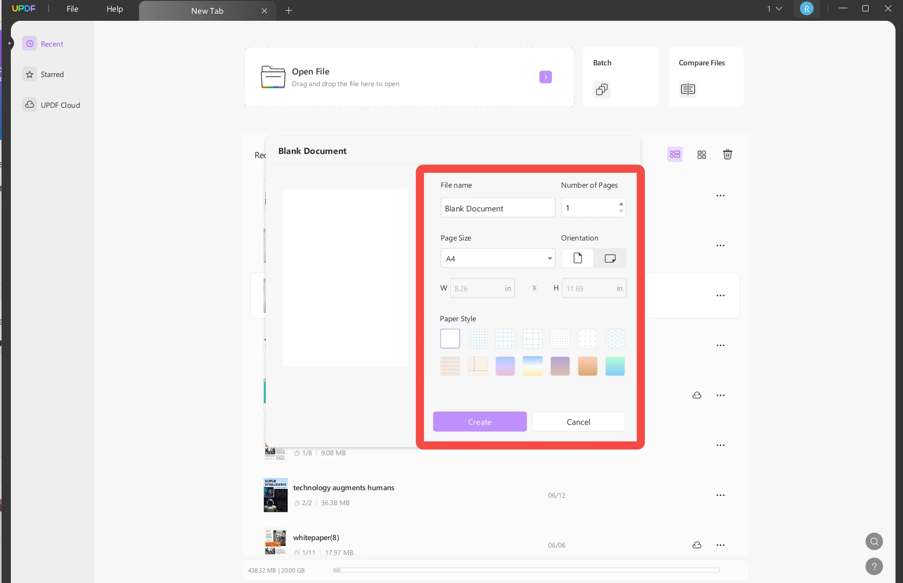Click the list view icon in toolbar
Screen dimensions: 903x583
pos(675,154)
